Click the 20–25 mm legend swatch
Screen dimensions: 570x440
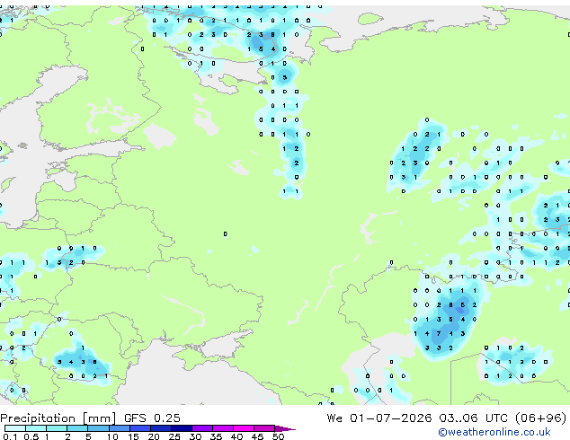click(x=160, y=428)
